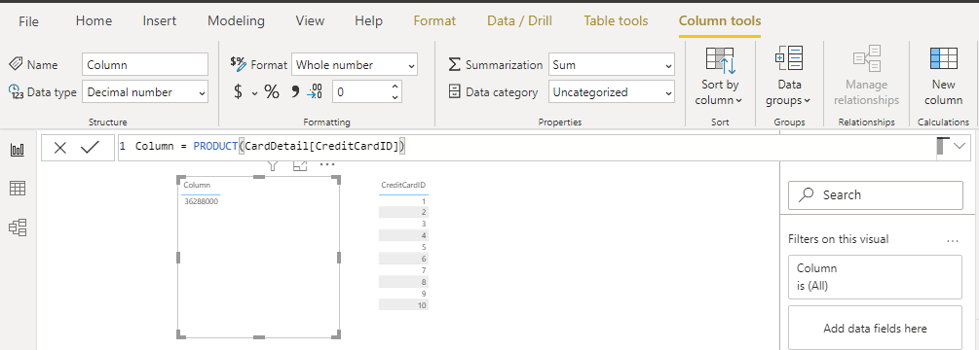Open the Data groups menu
The width and height of the screenshot is (979, 350).
tap(789, 77)
